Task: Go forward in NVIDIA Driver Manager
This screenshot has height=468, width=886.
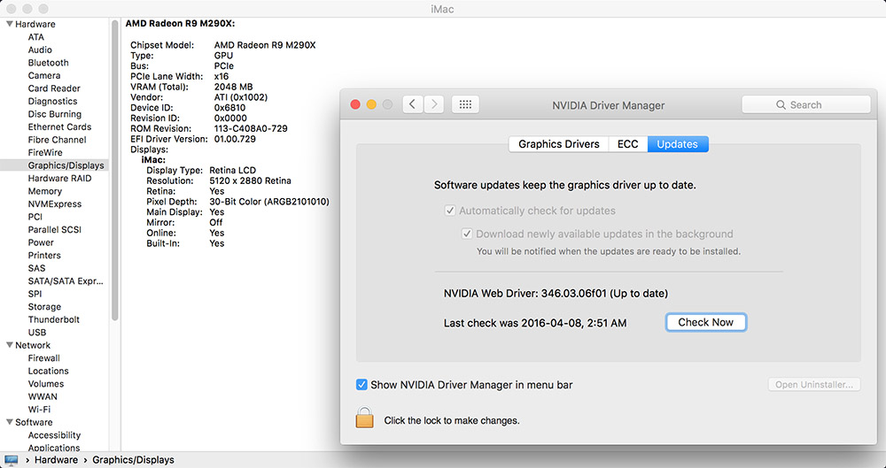Action: [x=434, y=105]
